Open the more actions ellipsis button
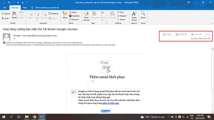 (x=208, y=34)
